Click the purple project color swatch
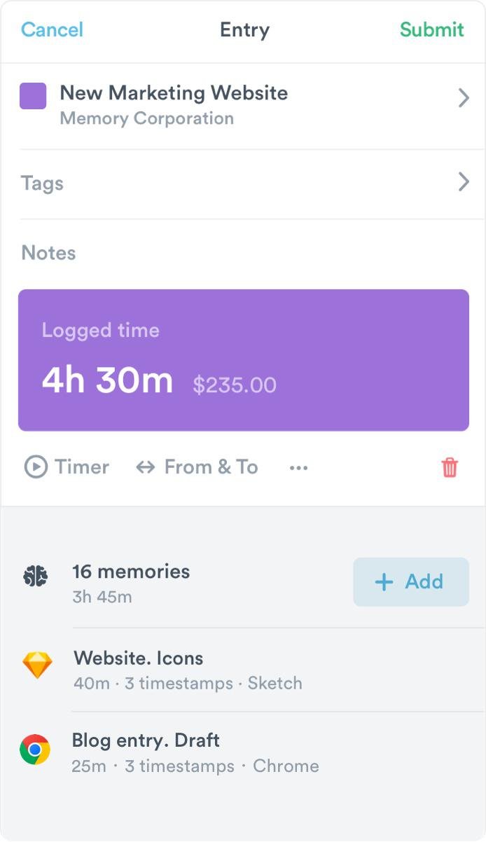Viewport: 486px width, 842px height. (33, 96)
